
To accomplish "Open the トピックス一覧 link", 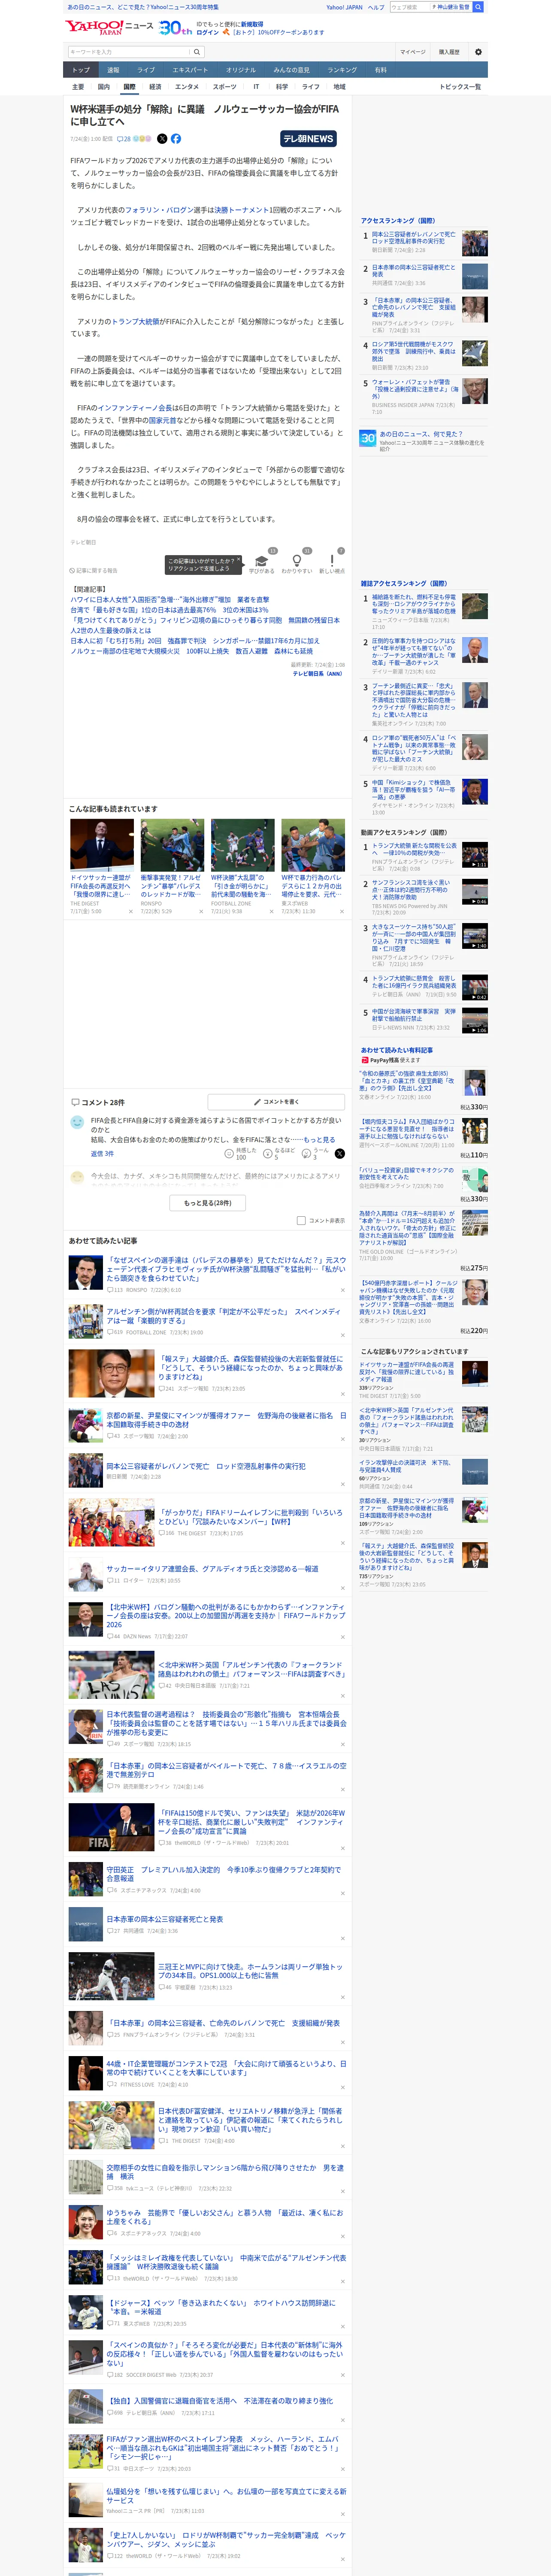I will click(460, 87).
